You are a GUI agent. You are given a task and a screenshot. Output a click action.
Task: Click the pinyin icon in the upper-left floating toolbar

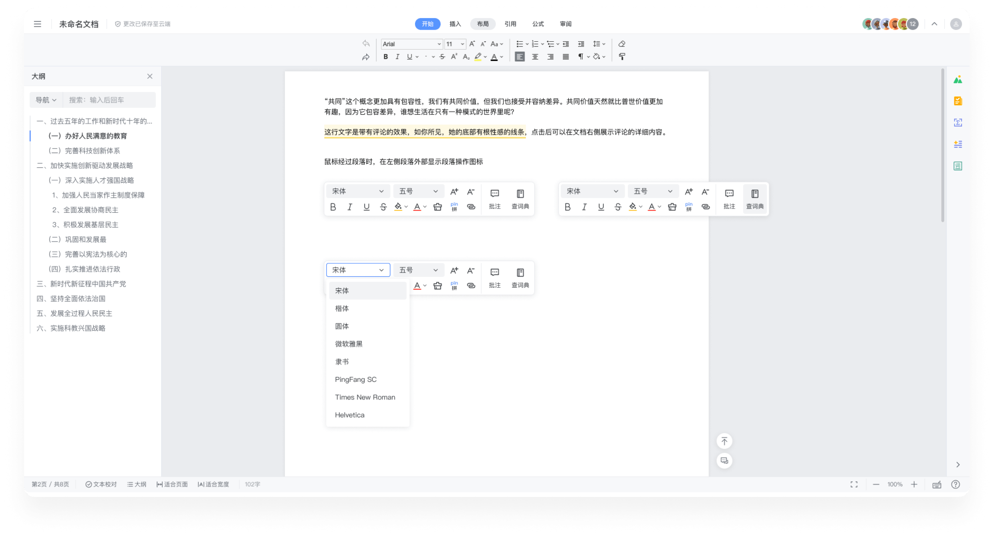(454, 207)
